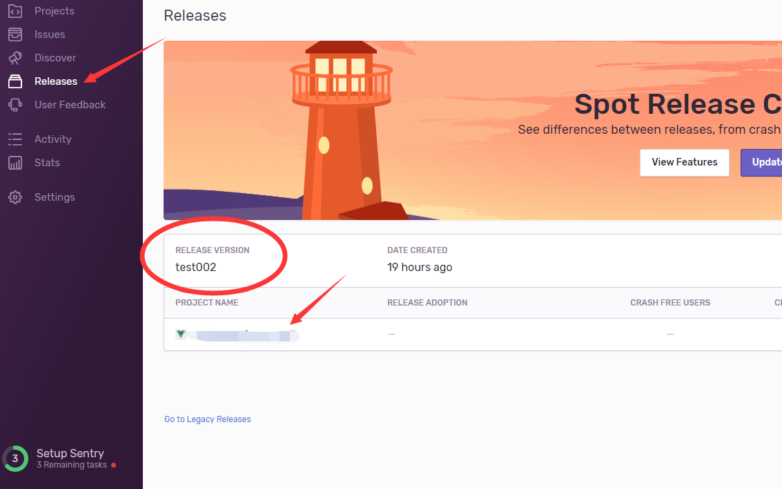Click the Spot Release banner headline

(678, 104)
